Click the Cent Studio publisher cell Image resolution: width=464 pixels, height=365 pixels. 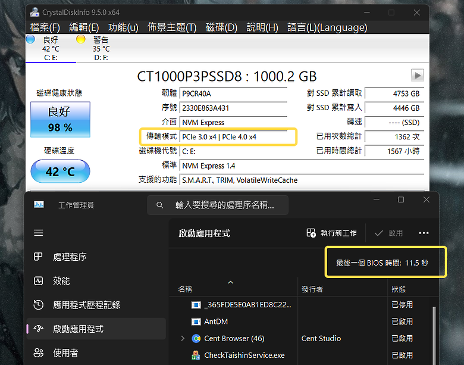[321, 338]
